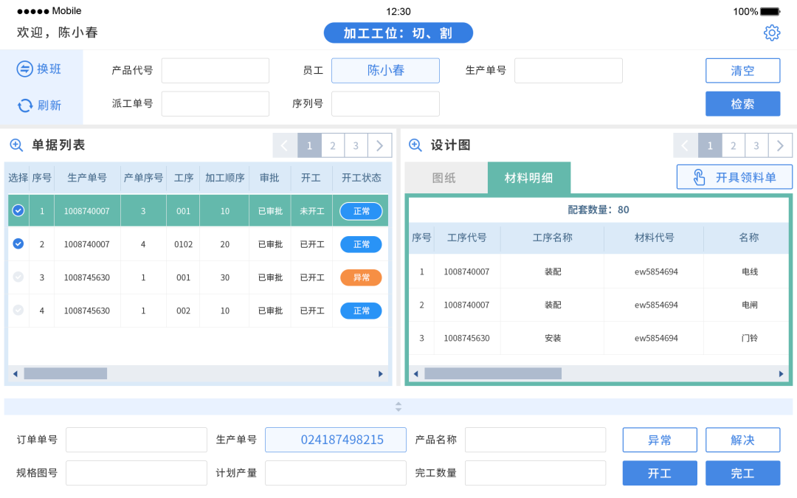
Task: Click the 正常 status badge on row 1
Action: point(360,211)
